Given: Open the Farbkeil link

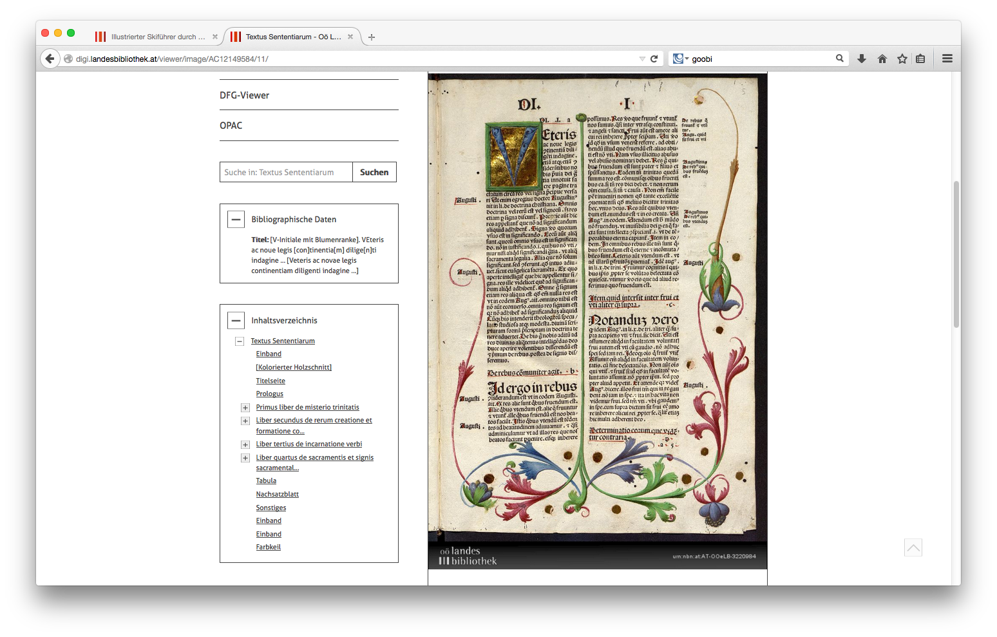Looking at the screenshot, I should [268, 547].
